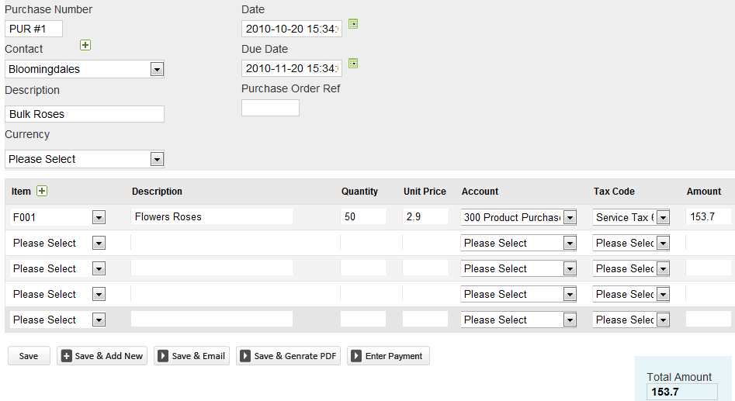The width and height of the screenshot is (735, 401).
Task: Open the Currency Please Select dropdown
Action: tap(157, 159)
